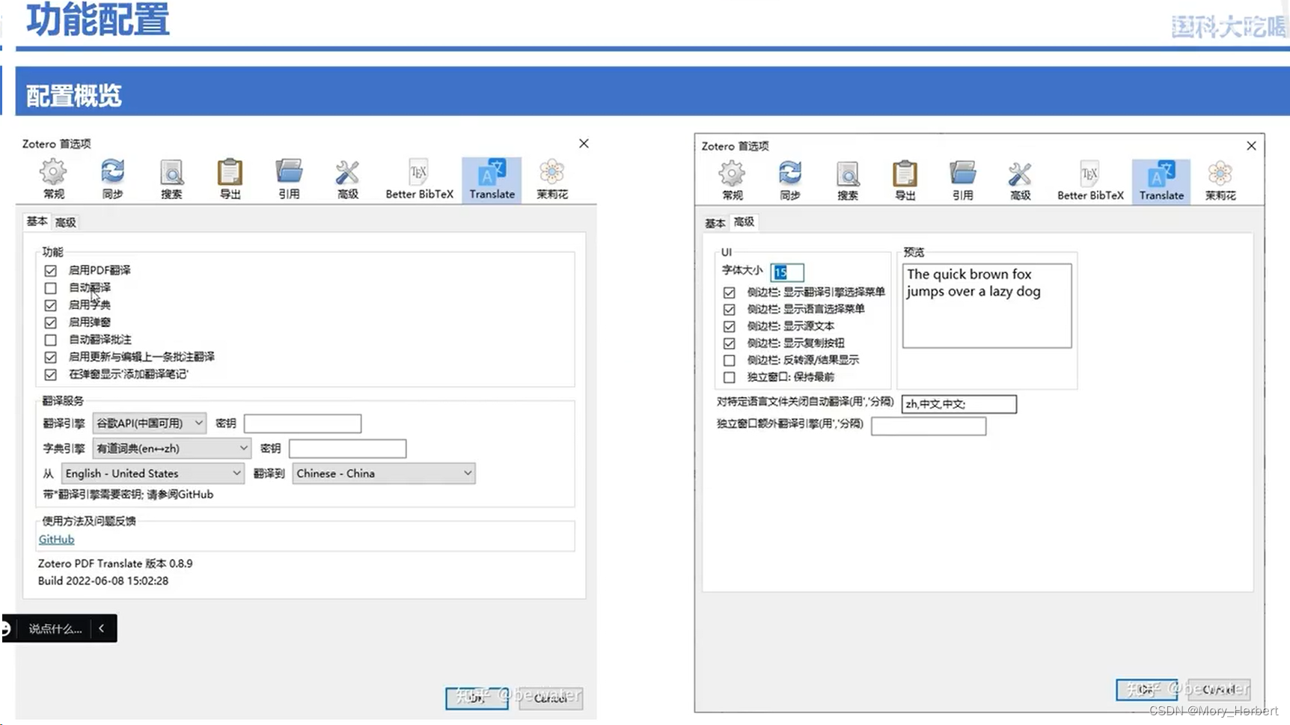The width and height of the screenshot is (1290, 725).
Task: Switch to 高级 tab in left window
Action: [x=66, y=222]
